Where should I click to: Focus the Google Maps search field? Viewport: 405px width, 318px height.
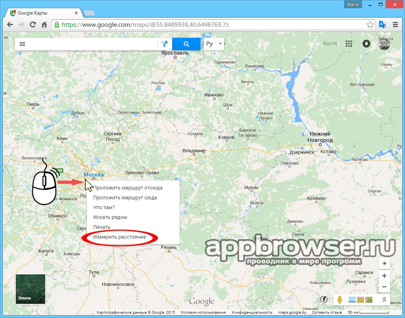(x=92, y=44)
